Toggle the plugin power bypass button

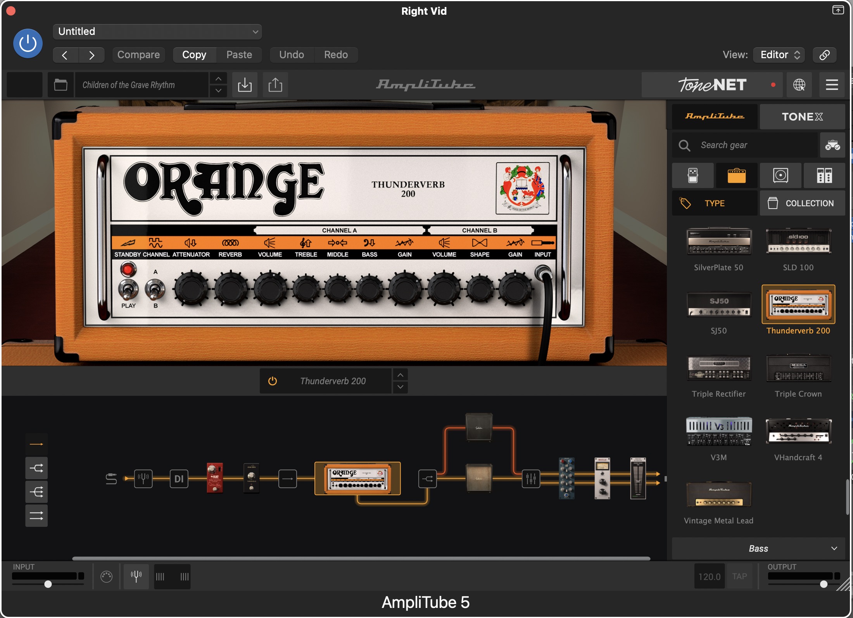pos(28,43)
